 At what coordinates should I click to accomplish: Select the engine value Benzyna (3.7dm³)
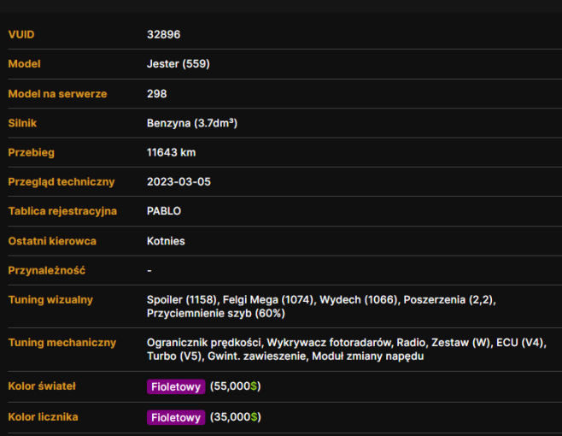[192, 123]
